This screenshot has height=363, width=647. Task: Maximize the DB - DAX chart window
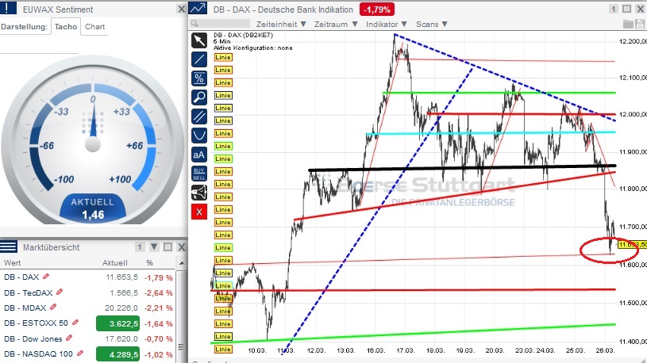pos(627,9)
